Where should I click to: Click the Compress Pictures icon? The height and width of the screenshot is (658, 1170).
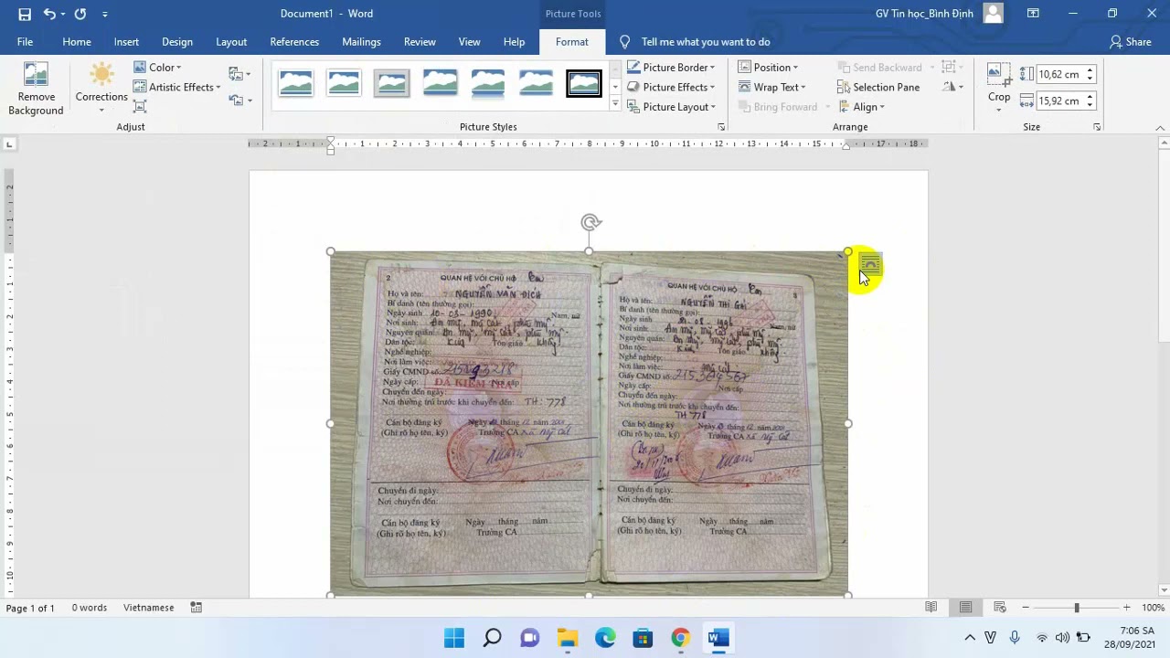click(x=140, y=107)
